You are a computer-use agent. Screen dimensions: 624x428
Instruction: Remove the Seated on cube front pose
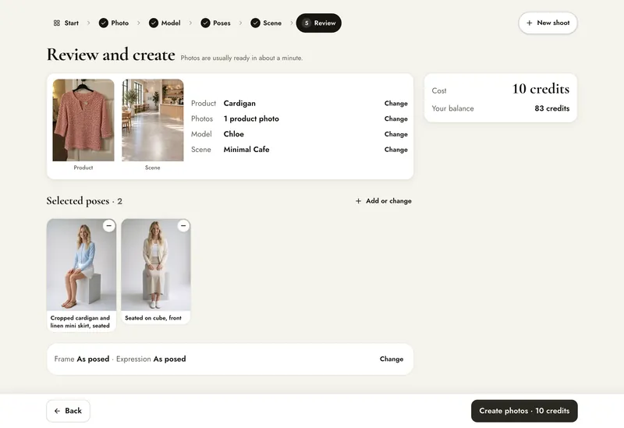[183, 225]
